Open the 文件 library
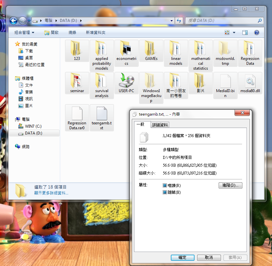272x266 pixels. [25, 85]
